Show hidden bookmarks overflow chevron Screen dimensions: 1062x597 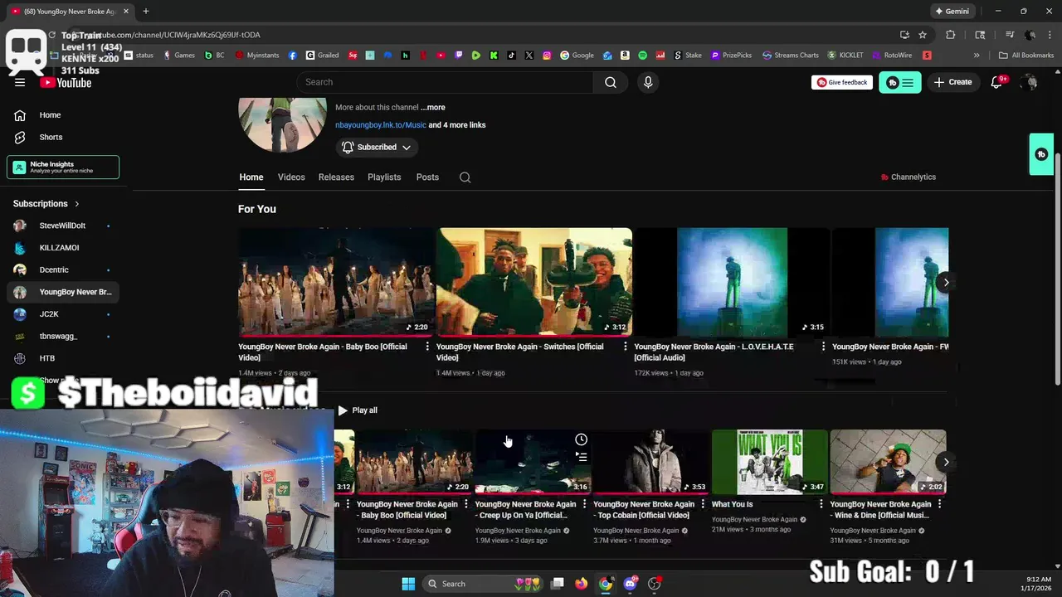point(977,56)
